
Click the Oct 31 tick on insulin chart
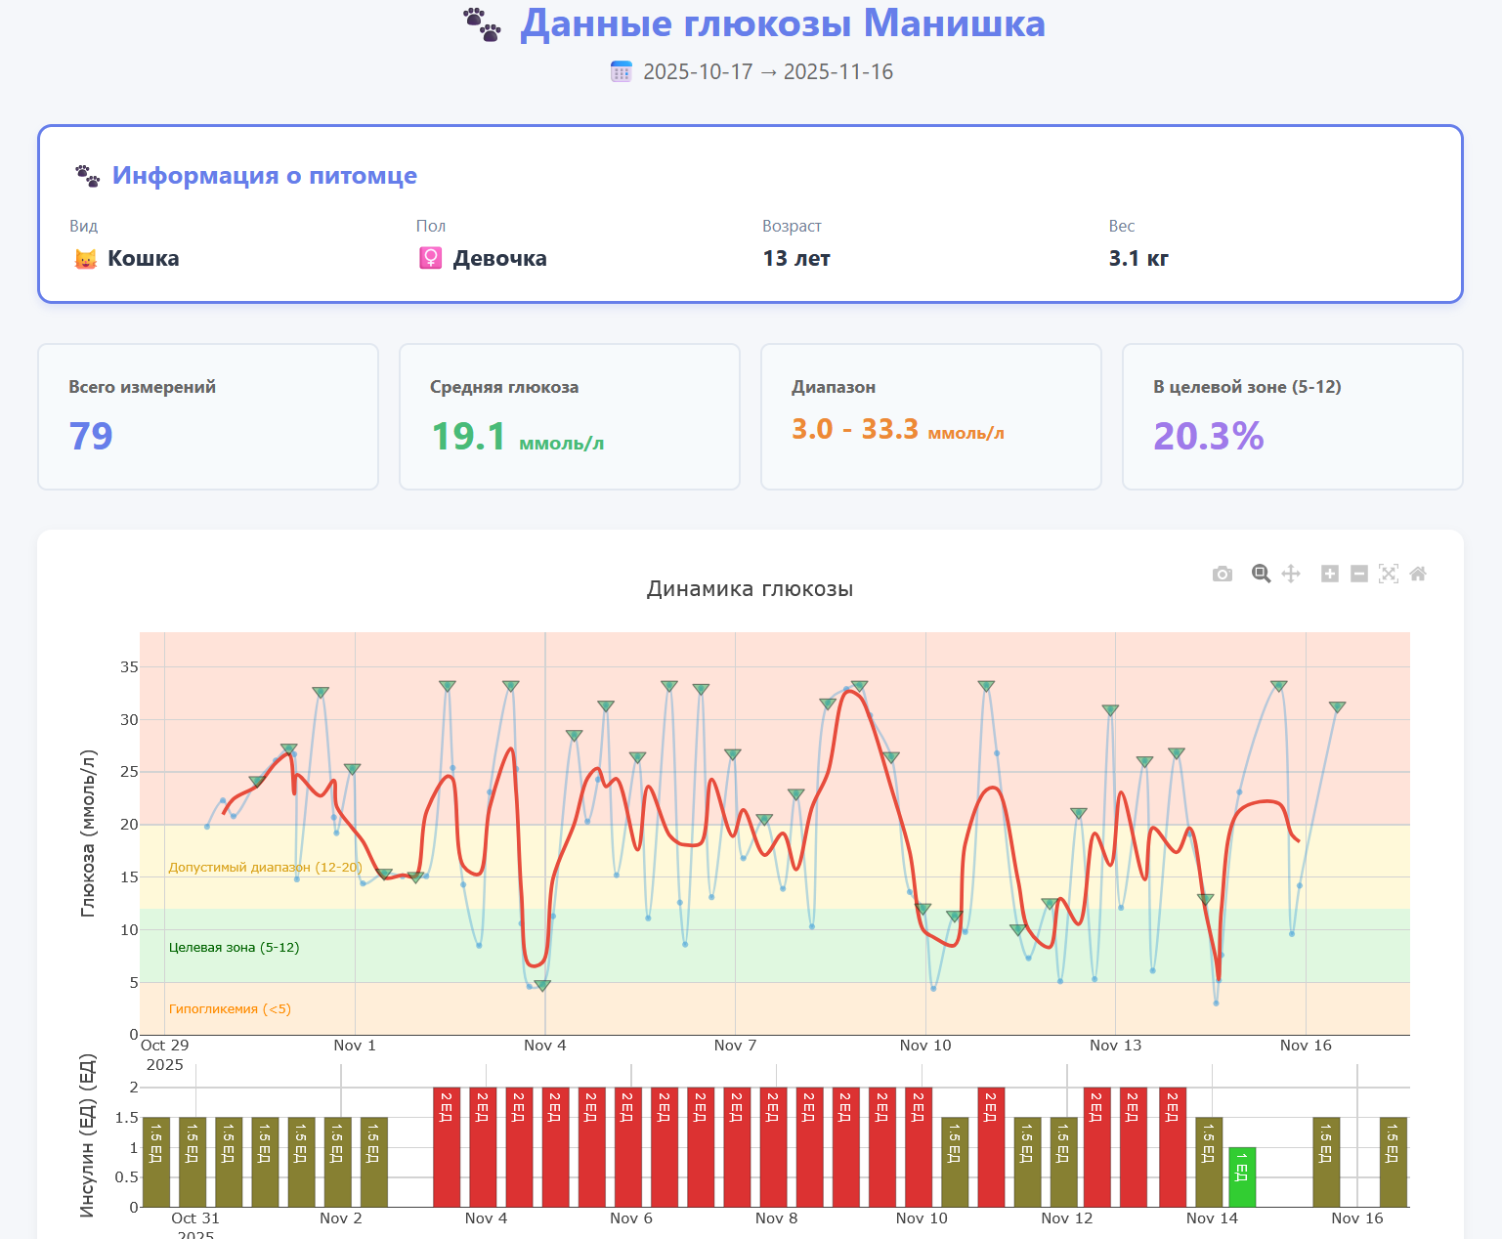click(195, 1218)
